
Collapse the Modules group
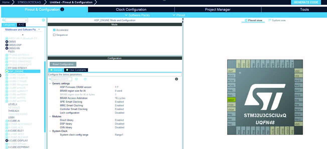(50, 117)
